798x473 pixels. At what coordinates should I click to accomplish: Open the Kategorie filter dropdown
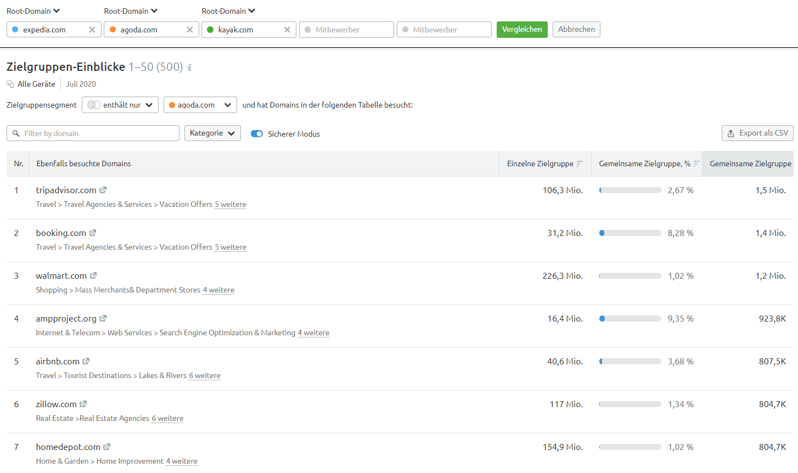point(212,133)
